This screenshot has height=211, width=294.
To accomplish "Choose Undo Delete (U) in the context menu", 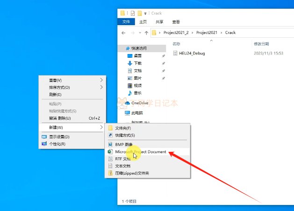I will [x=72, y=118].
